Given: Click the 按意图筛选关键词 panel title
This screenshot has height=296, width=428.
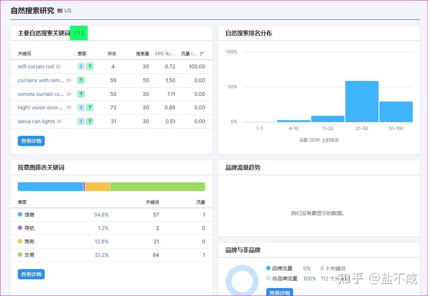Looking at the screenshot, I should pyautogui.click(x=41, y=168).
